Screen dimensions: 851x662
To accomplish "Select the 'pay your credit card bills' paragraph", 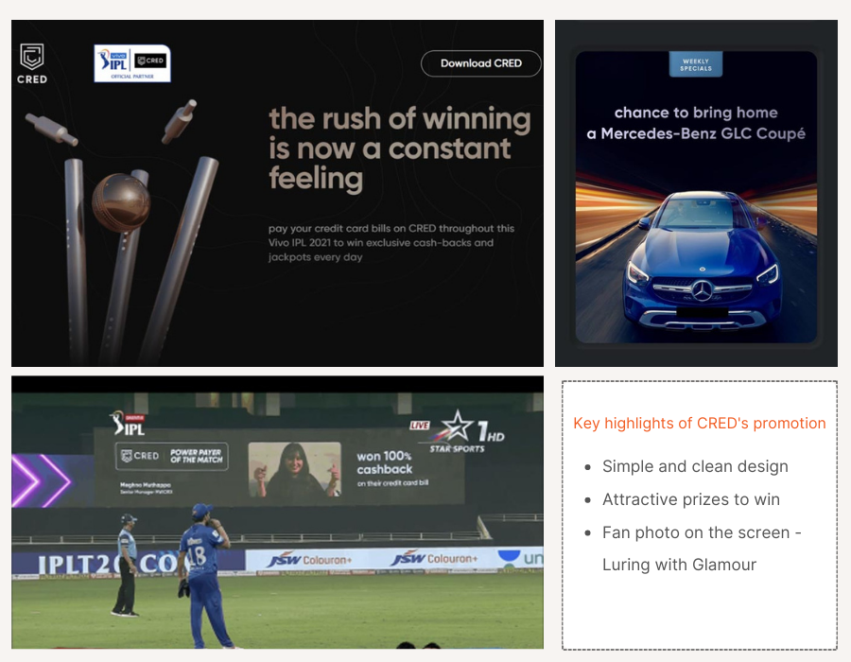I will click(x=391, y=242).
